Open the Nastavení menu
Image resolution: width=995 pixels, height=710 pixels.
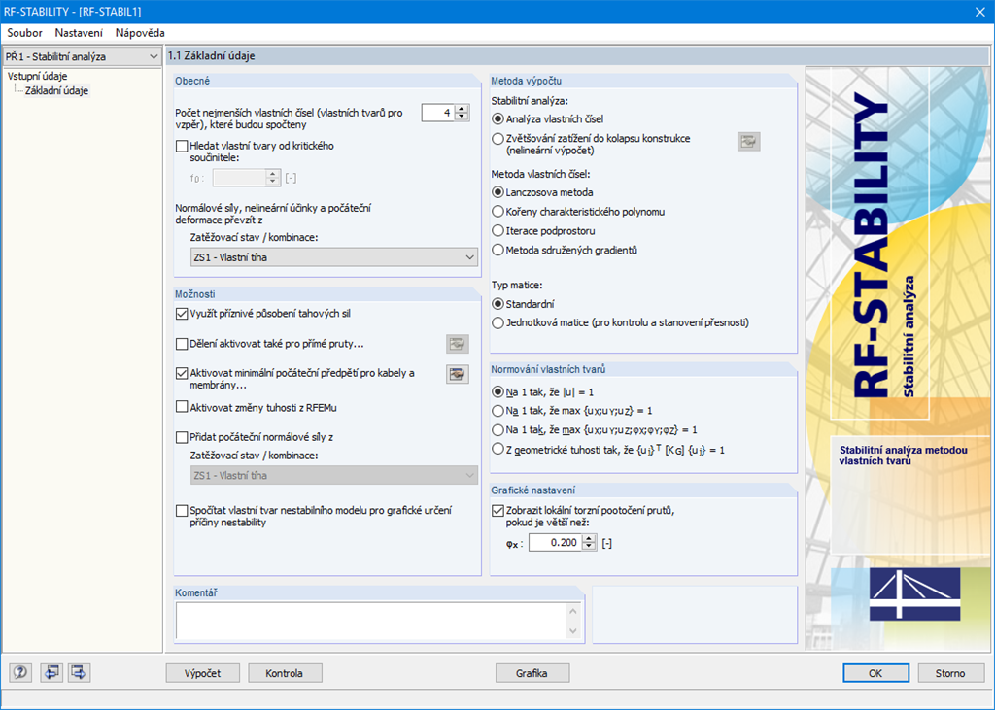[x=79, y=33]
